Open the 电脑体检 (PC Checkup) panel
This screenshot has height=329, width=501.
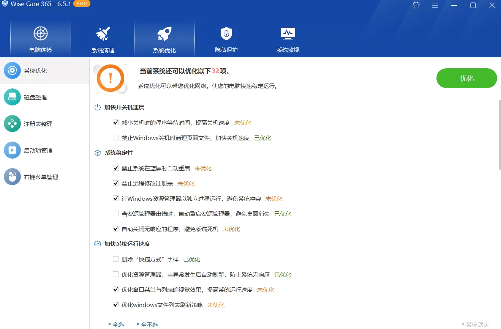(x=41, y=38)
